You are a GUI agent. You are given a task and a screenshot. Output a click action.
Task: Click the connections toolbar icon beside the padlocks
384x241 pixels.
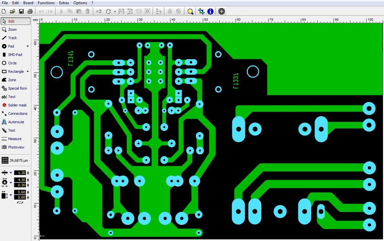click(x=159, y=11)
